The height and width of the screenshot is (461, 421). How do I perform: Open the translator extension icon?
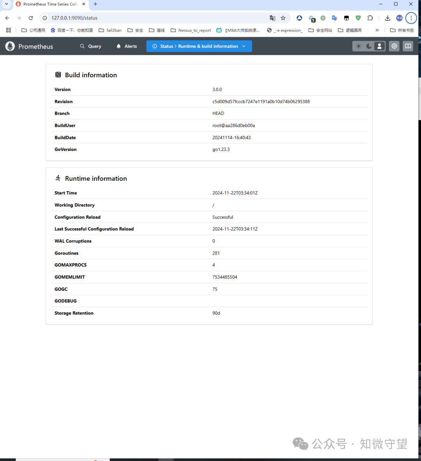coord(334,18)
